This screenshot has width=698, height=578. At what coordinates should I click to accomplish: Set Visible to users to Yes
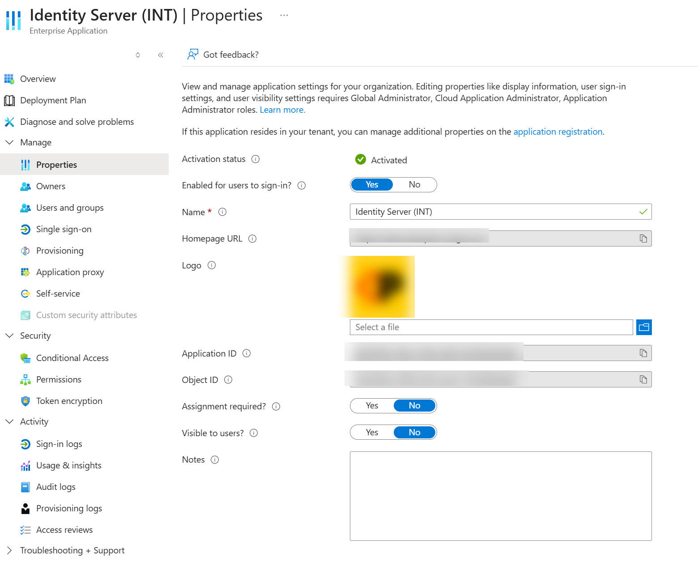point(372,433)
